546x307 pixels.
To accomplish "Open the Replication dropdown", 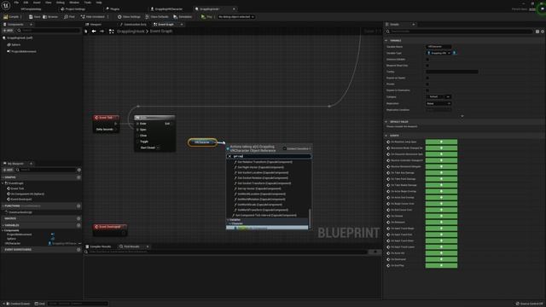I will [x=439, y=103].
